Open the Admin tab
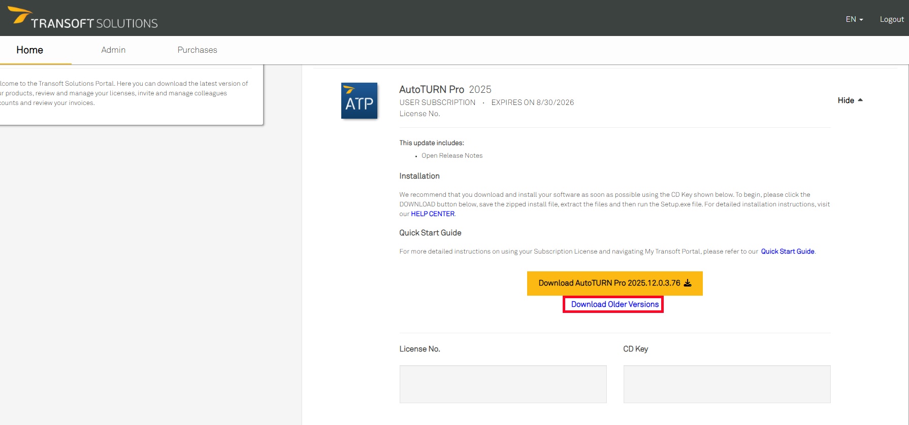 113,50
